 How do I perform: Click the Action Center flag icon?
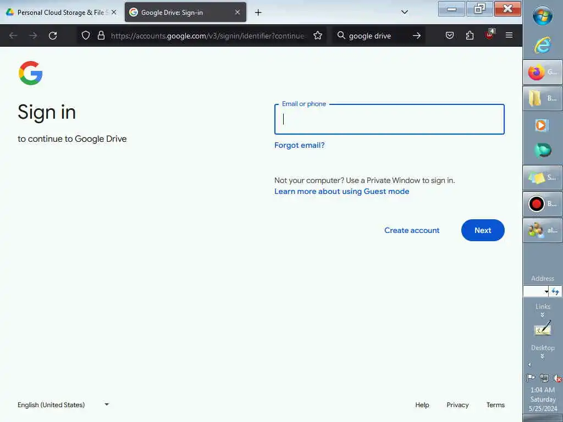point(531,378)
